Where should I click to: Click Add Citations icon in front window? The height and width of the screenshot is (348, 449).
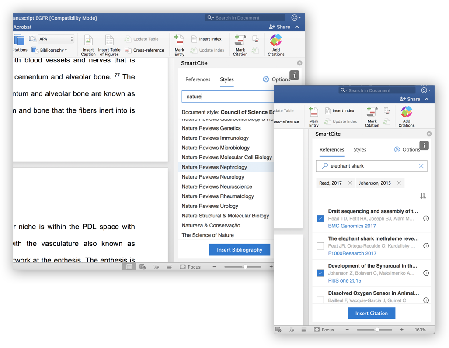click(x=406, y=112)
